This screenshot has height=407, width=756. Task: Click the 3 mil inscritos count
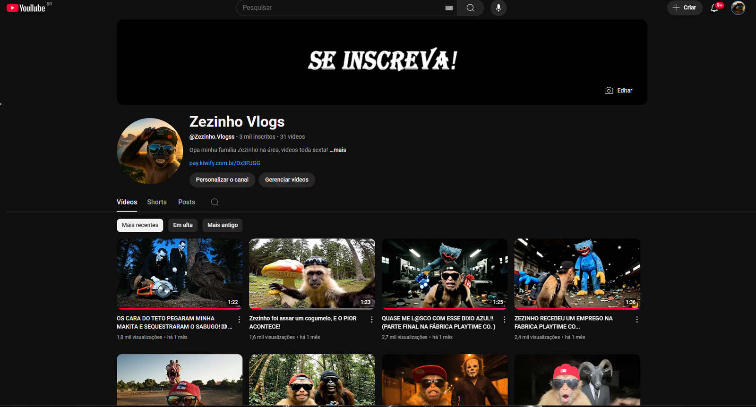pos(257,137)
